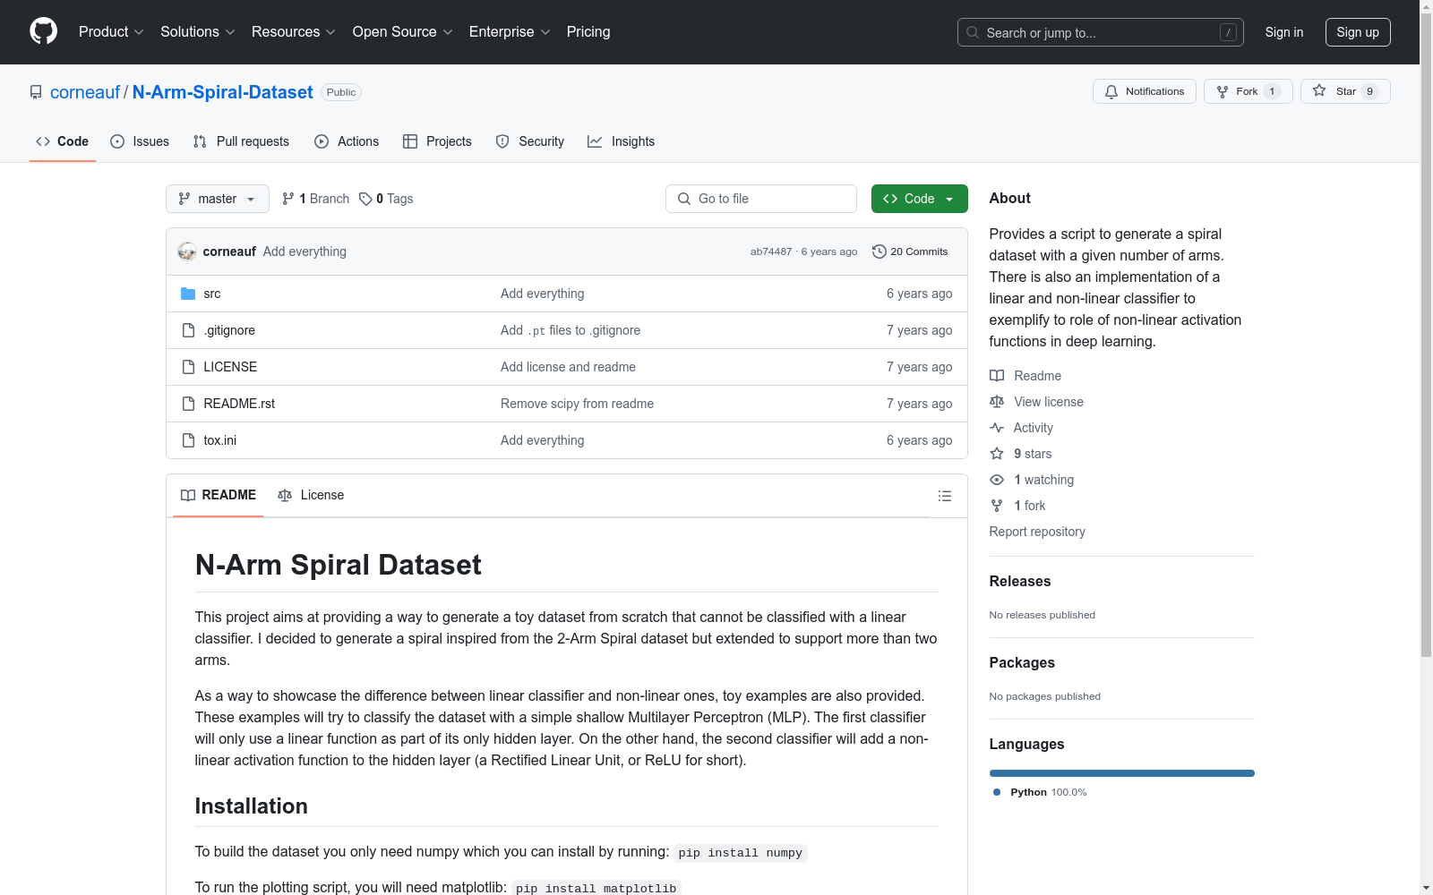The width and height of the screenshot is (1433, 895).
Task: Click the corneauf avatar image
Action: [x=187, y=251]
